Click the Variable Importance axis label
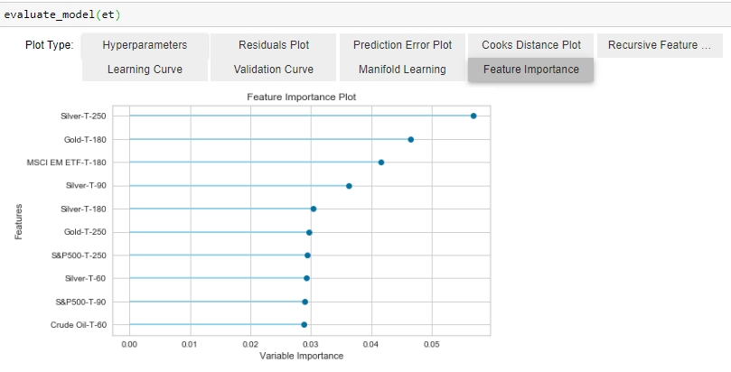 point(301,356)
